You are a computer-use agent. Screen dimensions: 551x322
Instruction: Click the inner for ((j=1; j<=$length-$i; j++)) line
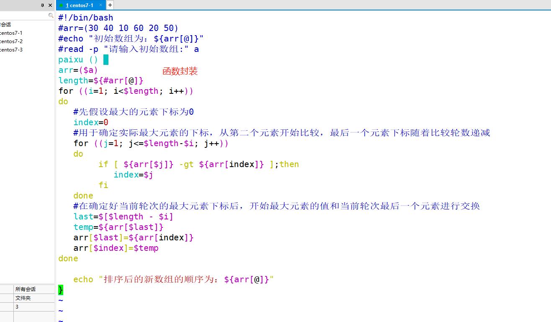pos(151,143)
